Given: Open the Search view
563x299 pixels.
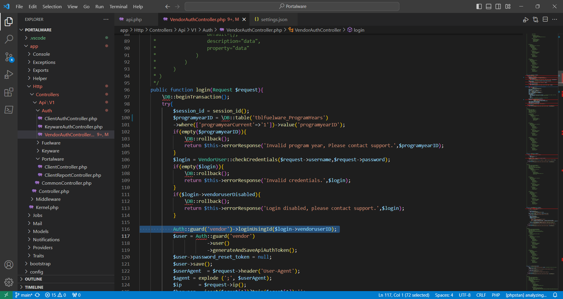Looking at the screenshot, I should [9, 39].
